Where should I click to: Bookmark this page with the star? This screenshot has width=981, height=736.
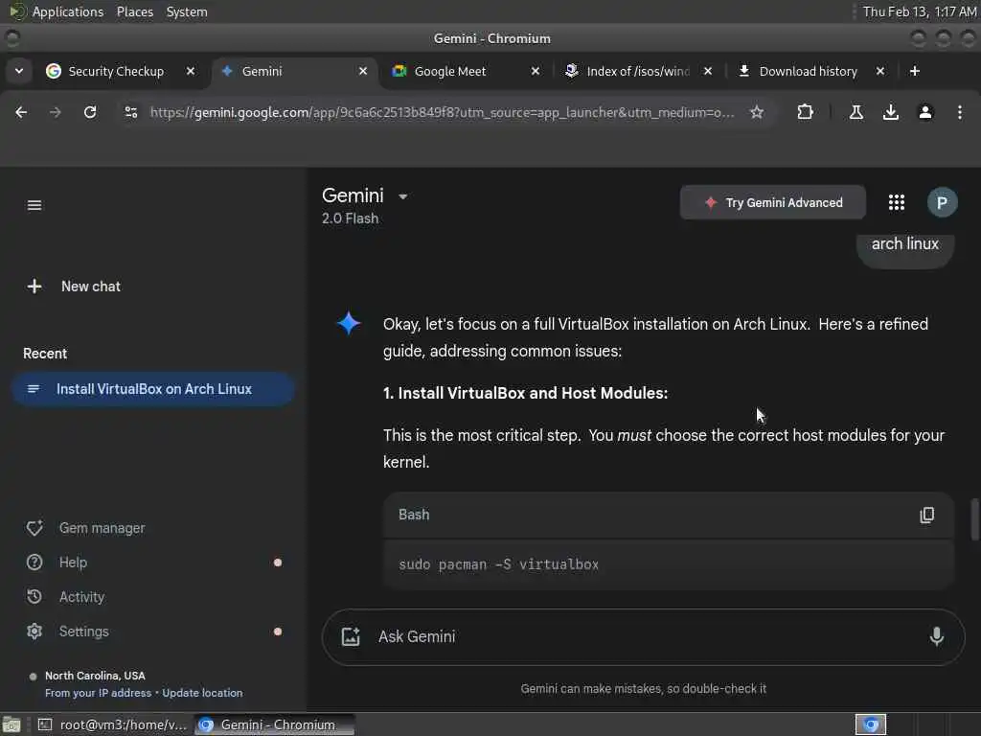(757, 112)
